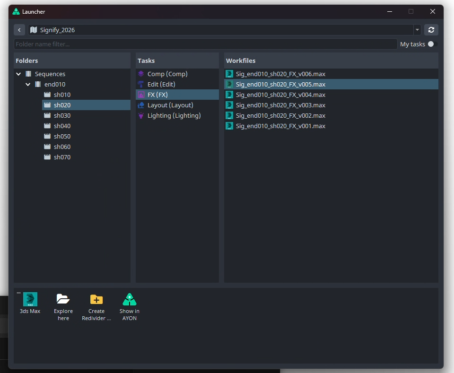Click the Layout task shapes icon
The height and width of the screenshot is (373, 454).
(x=141, y=105)
